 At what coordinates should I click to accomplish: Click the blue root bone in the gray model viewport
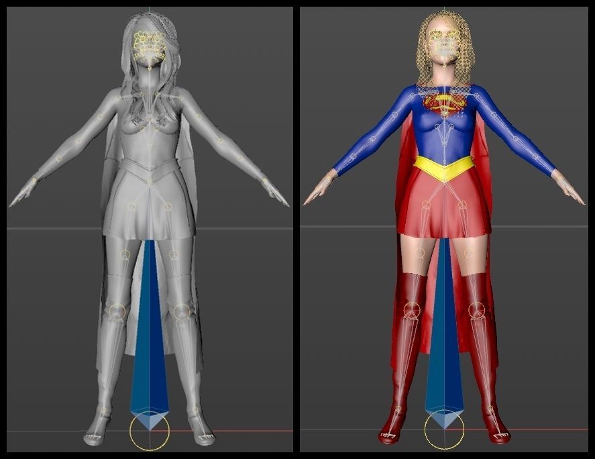pyautogui.click(x=149, y=334)
